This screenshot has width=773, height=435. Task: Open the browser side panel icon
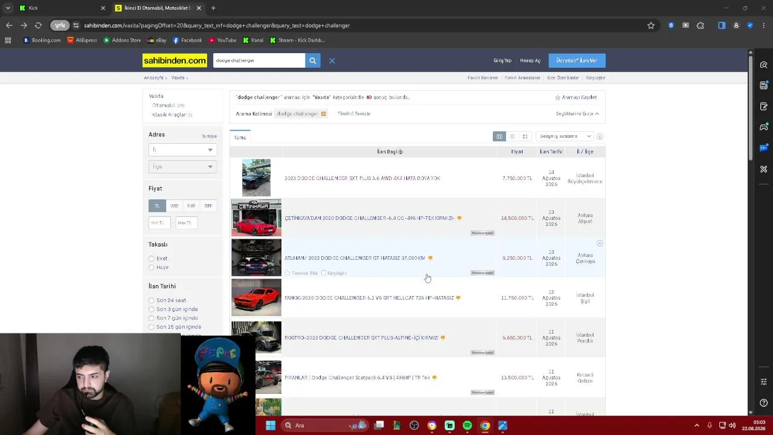click(x=722, y=25)
